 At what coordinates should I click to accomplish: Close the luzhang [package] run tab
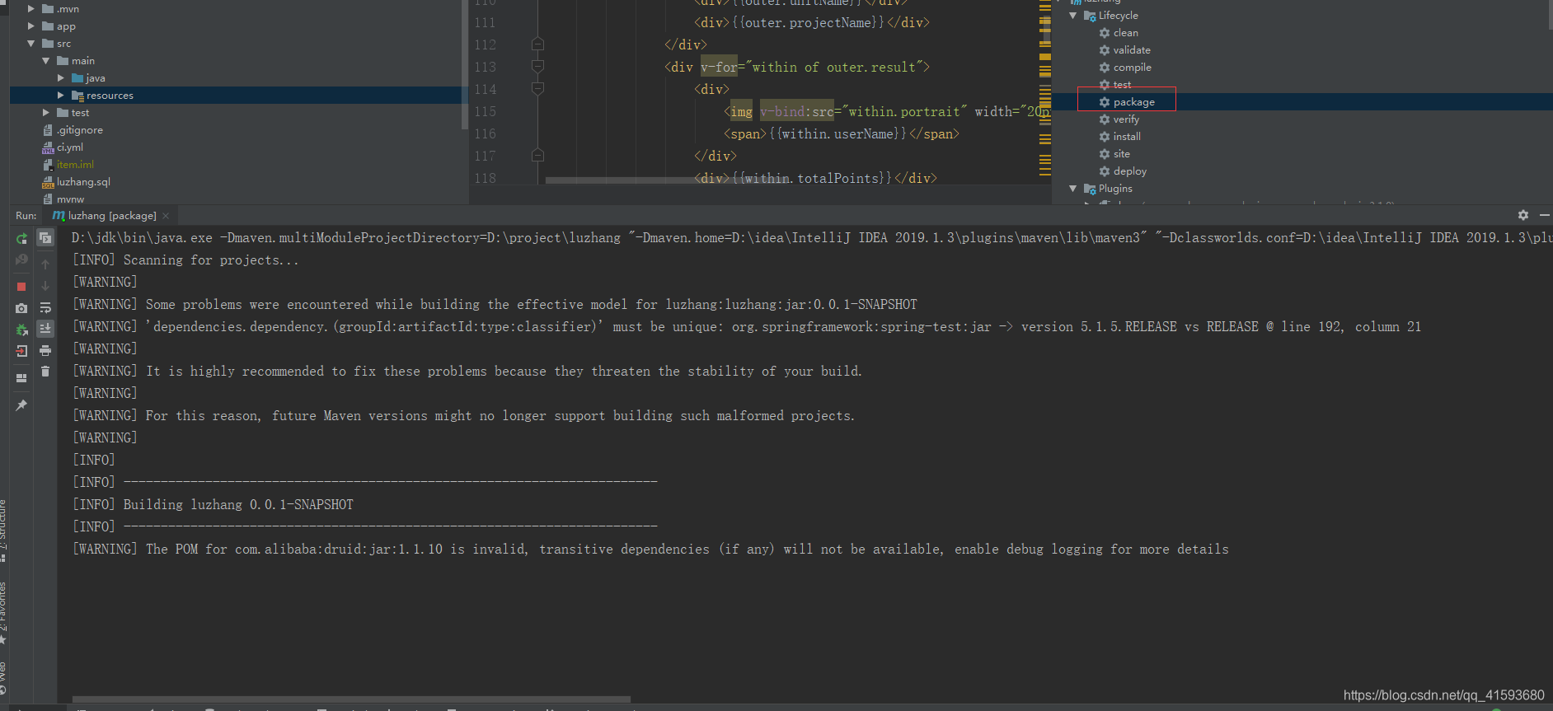(x=166, y=216)
